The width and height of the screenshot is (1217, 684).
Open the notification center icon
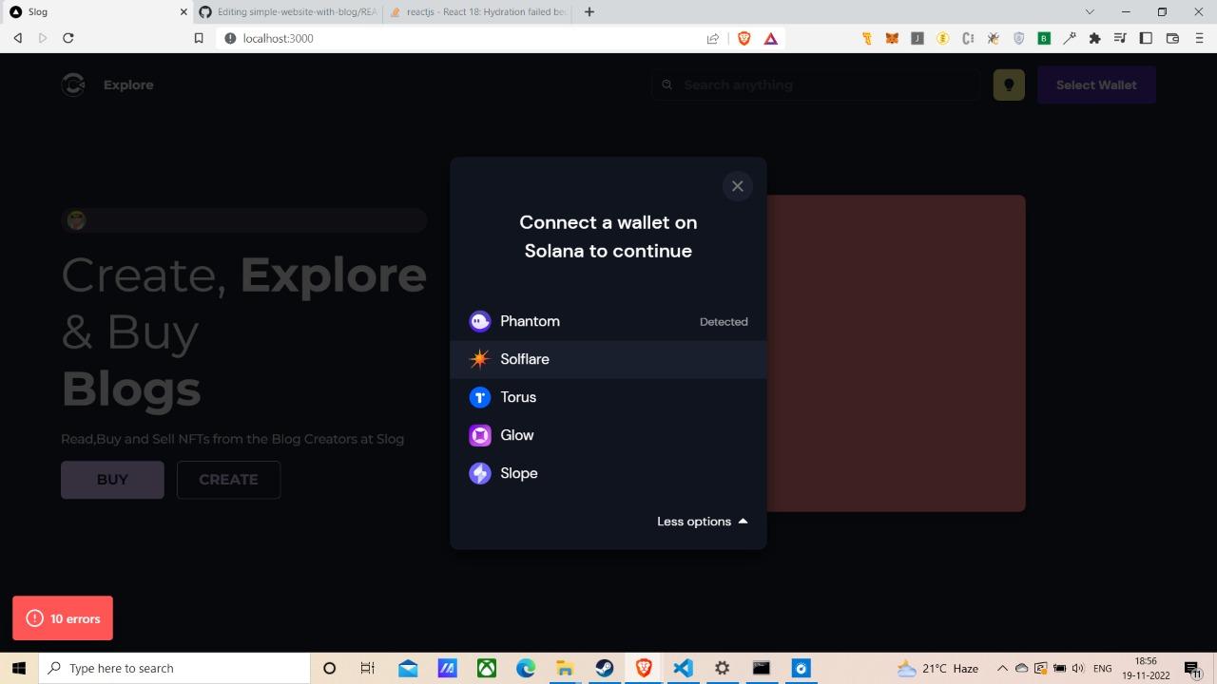point(1192,668)
